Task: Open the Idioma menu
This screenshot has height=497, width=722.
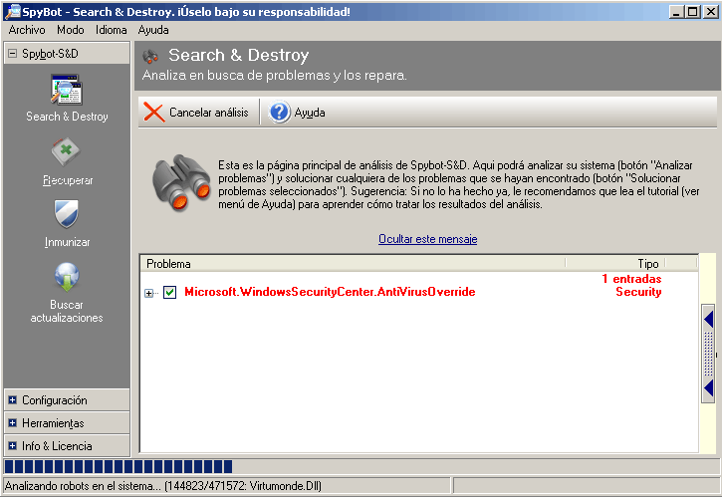Action: pyautogui.click(x=111, y=30)
